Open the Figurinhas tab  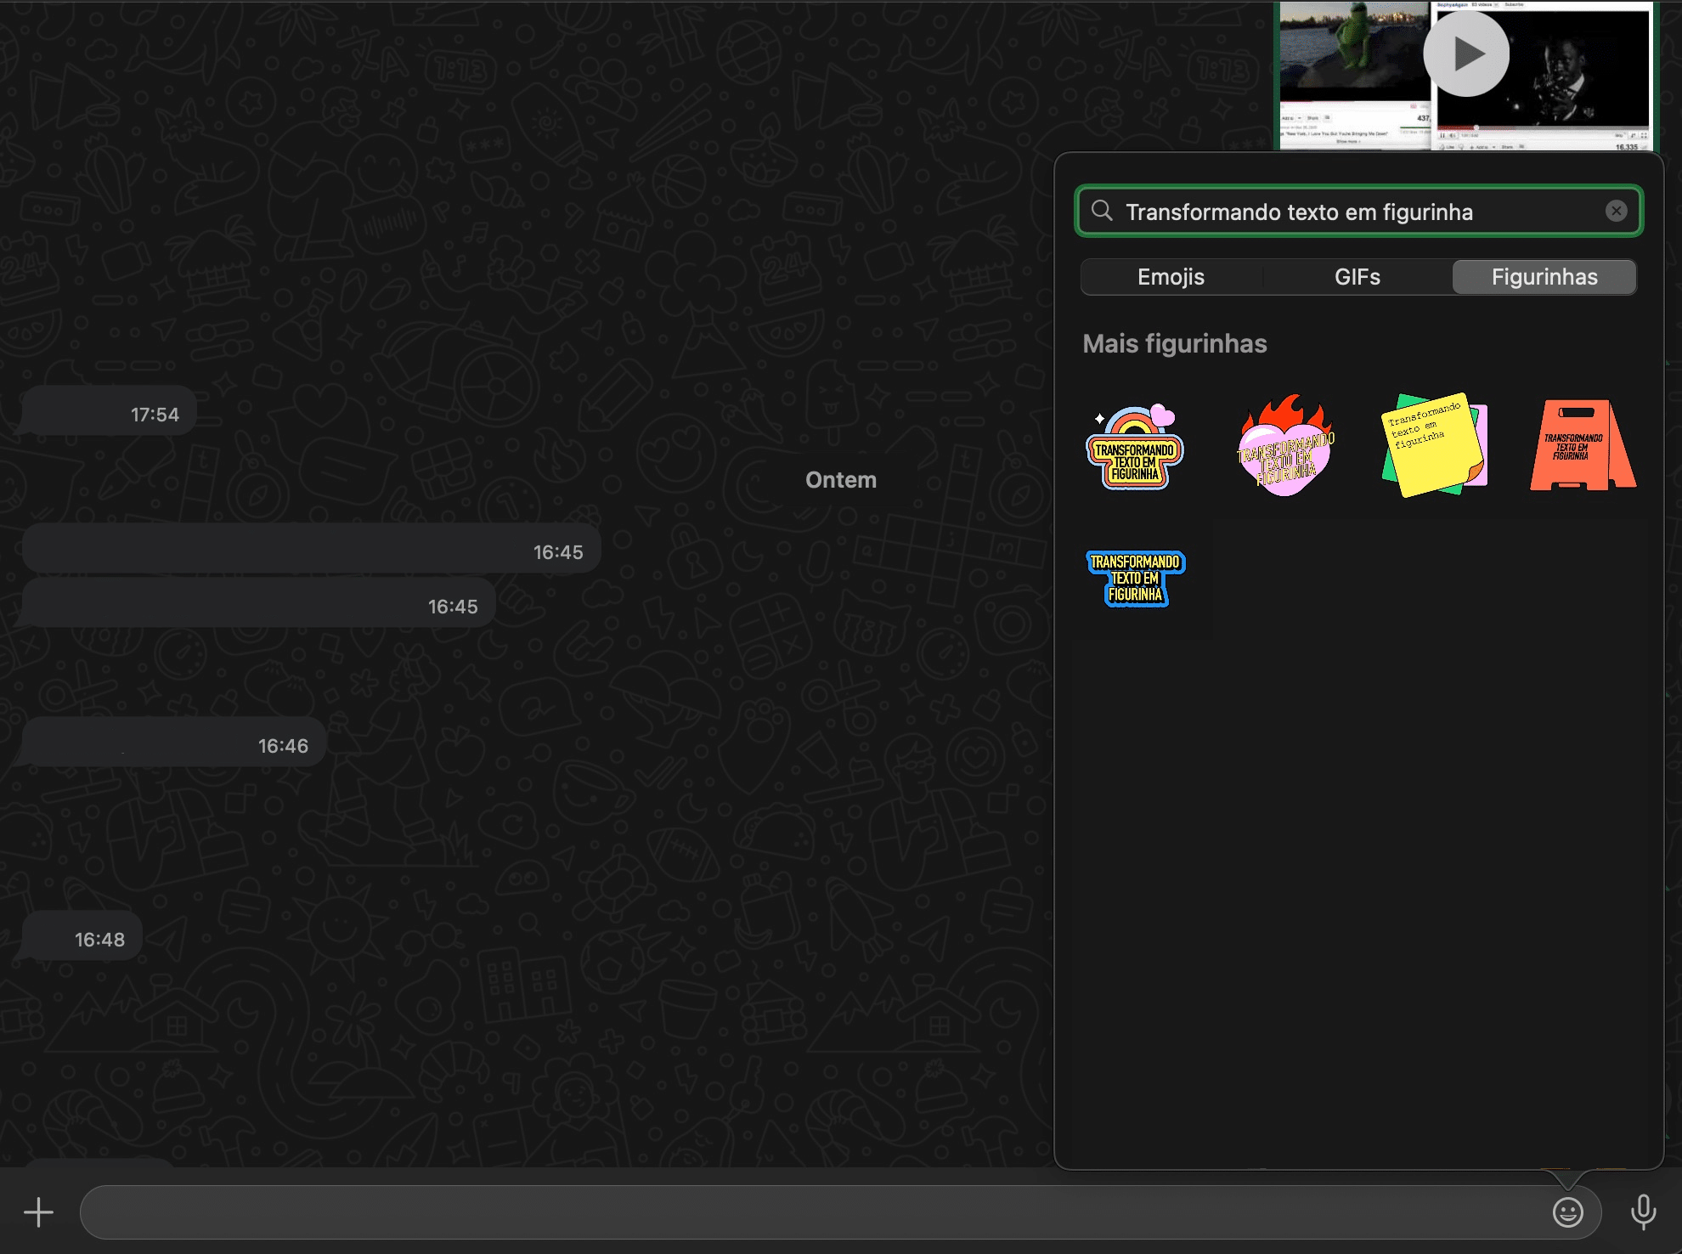coord(1544,277)
